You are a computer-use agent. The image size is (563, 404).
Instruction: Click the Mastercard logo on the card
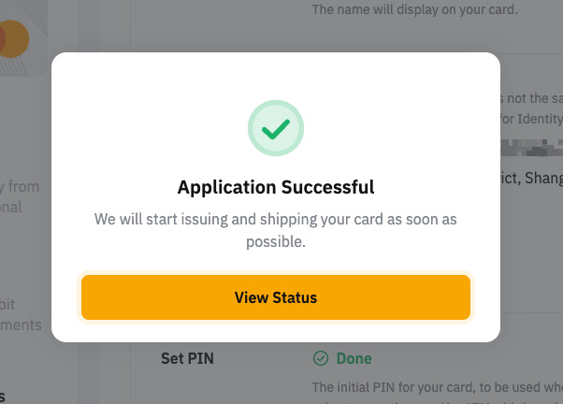click(11, 40)
